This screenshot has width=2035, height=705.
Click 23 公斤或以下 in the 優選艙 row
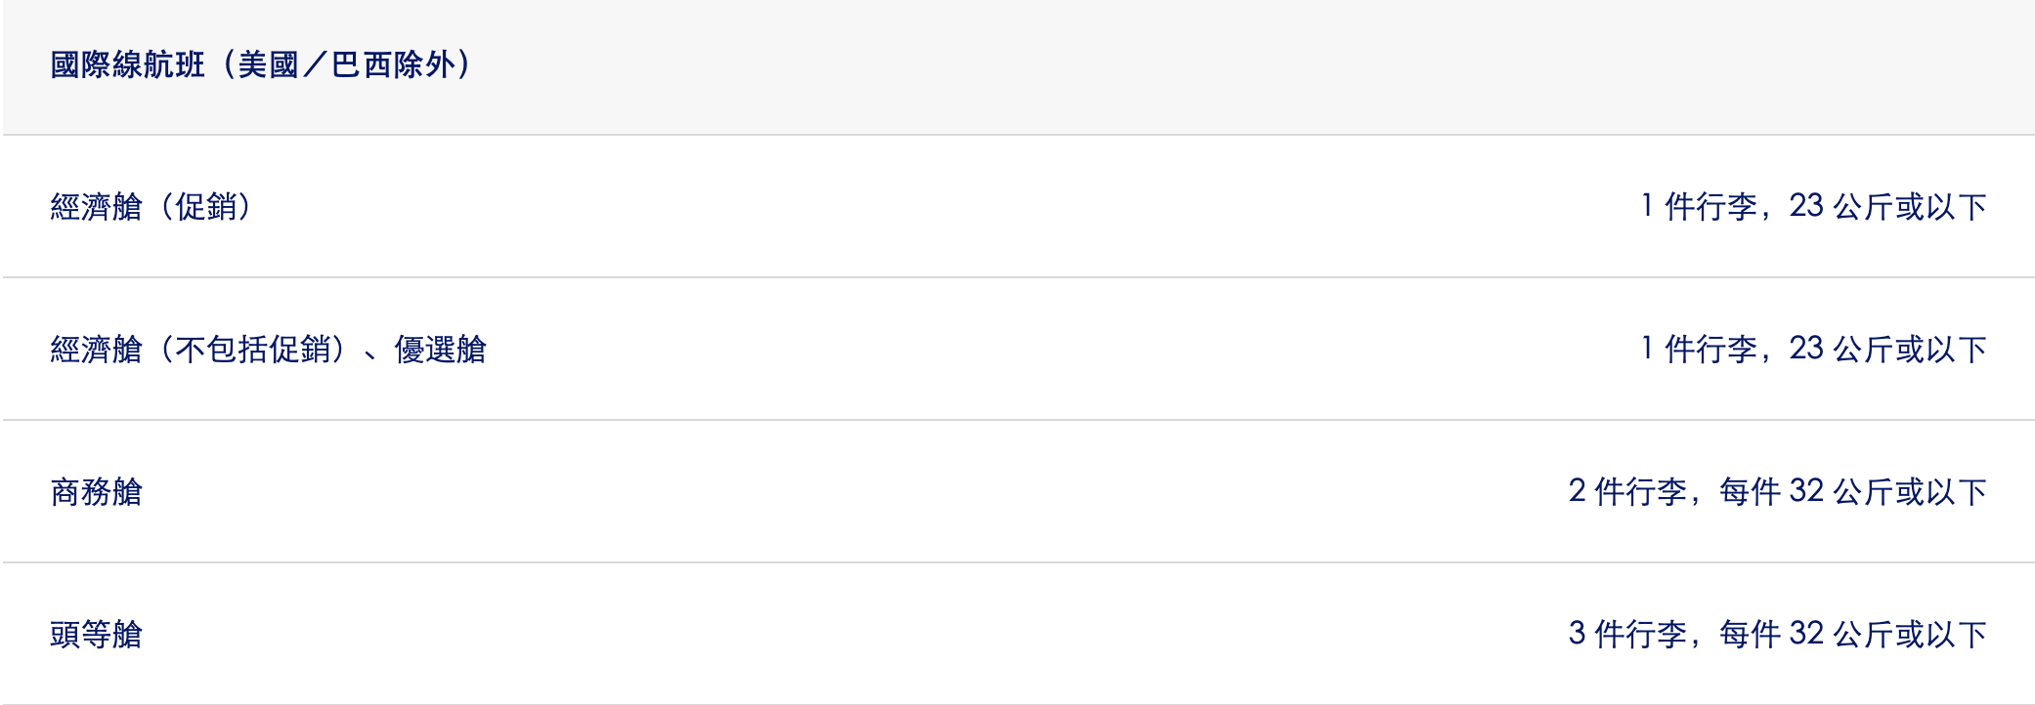[x=1887, y=350]
